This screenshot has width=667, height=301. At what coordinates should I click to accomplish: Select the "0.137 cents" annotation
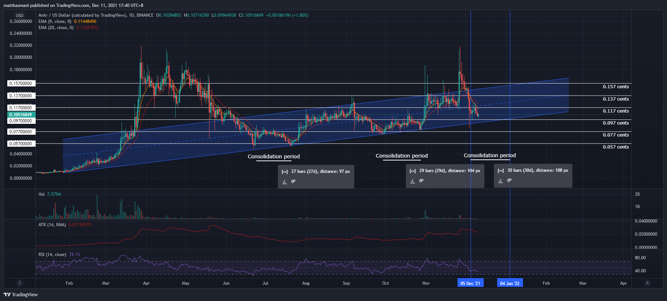[x=616, y=99]
